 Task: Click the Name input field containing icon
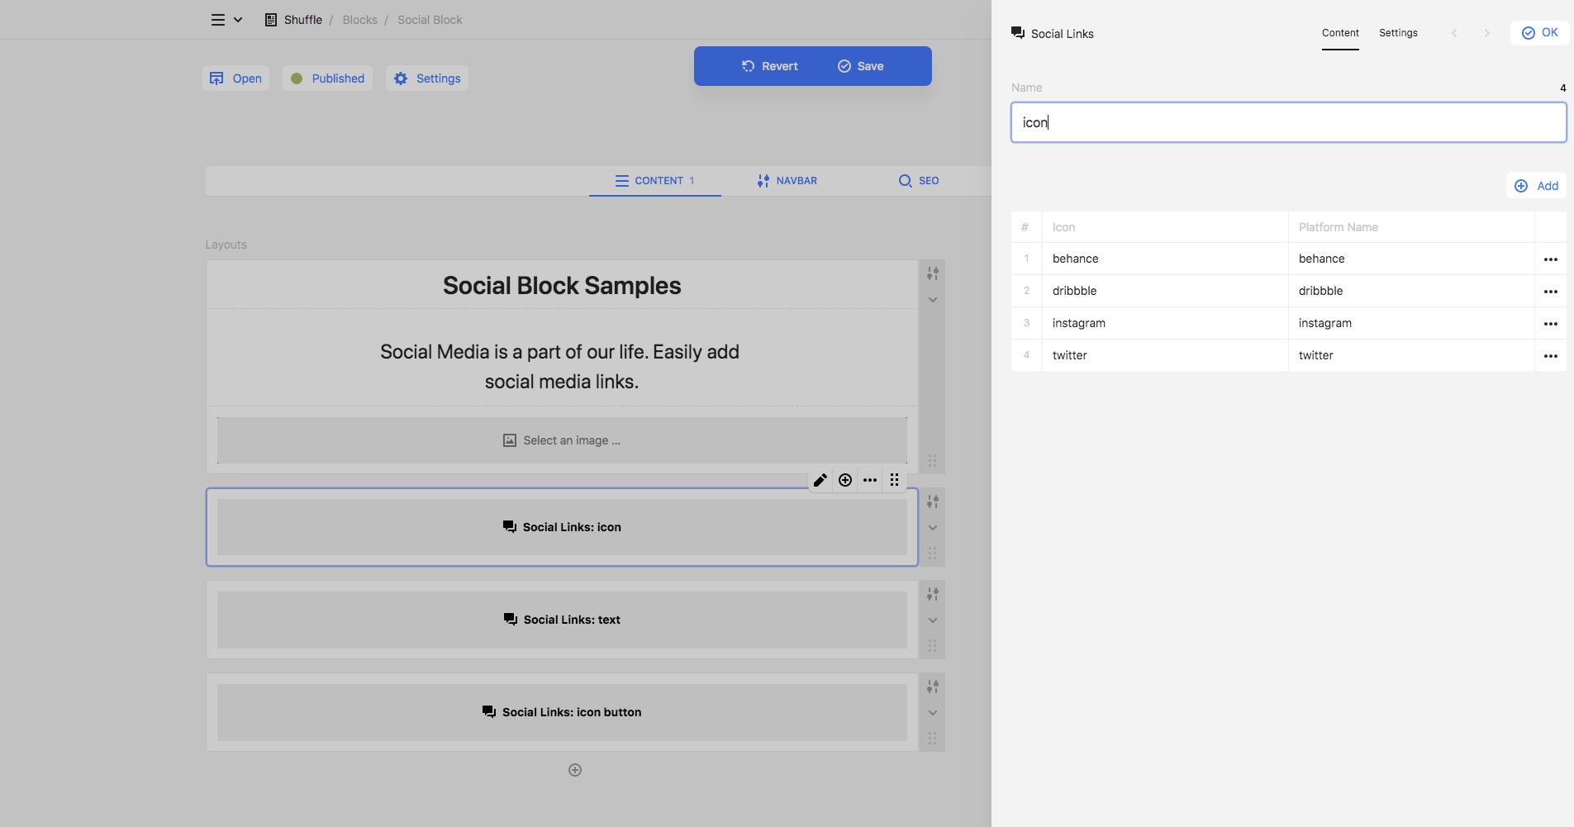[1288, 122]
